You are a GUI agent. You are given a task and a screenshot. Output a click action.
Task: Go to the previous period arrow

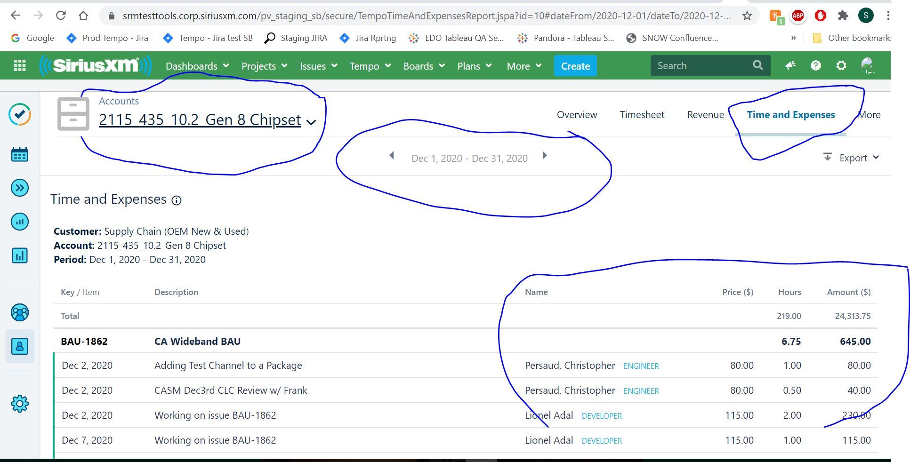pyautogui.click(x=391, y=156)
